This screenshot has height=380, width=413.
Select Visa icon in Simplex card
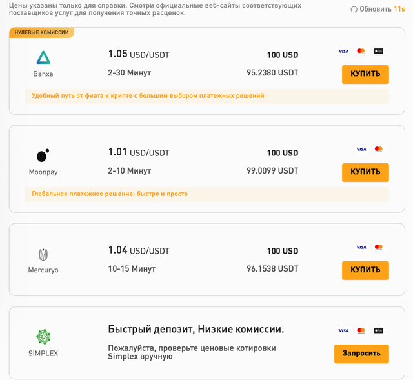[343, 330]
